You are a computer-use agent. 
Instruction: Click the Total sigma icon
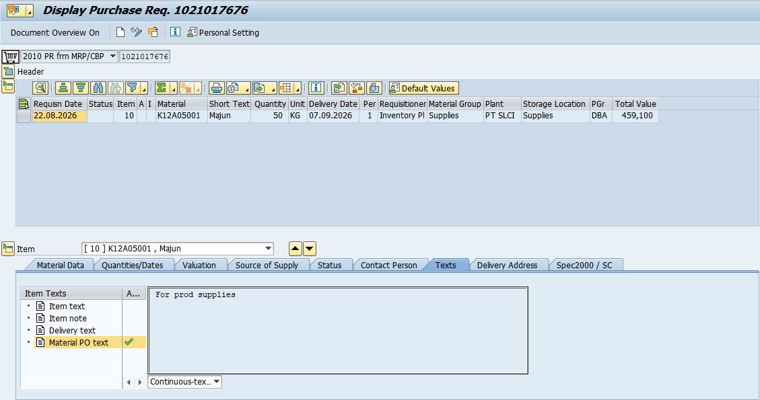(x=162, y=88)
